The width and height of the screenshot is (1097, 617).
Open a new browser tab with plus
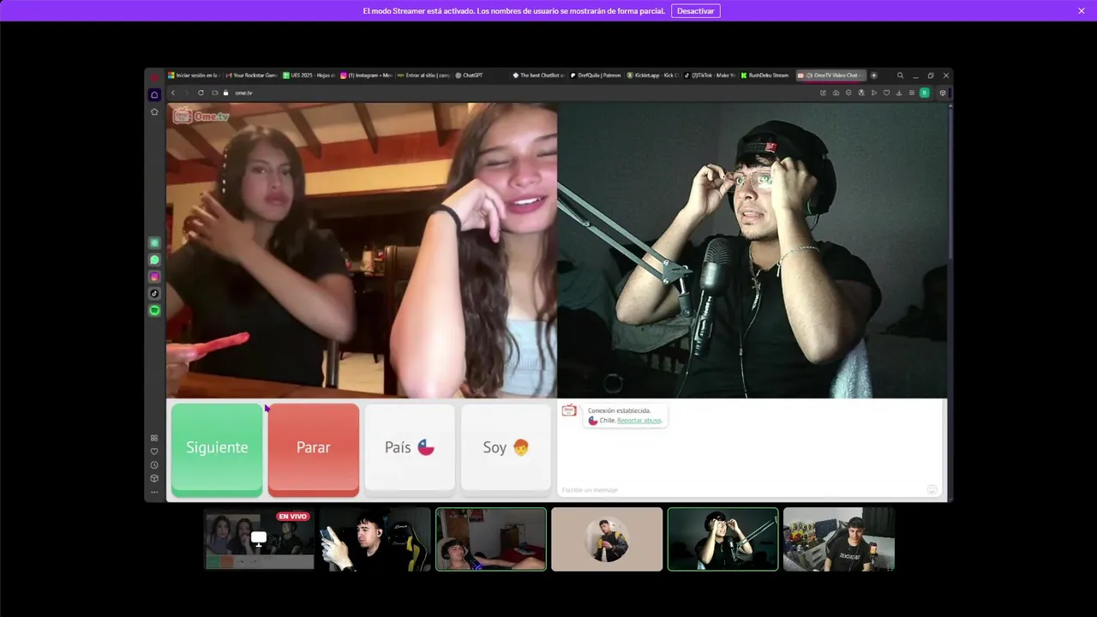873,75
